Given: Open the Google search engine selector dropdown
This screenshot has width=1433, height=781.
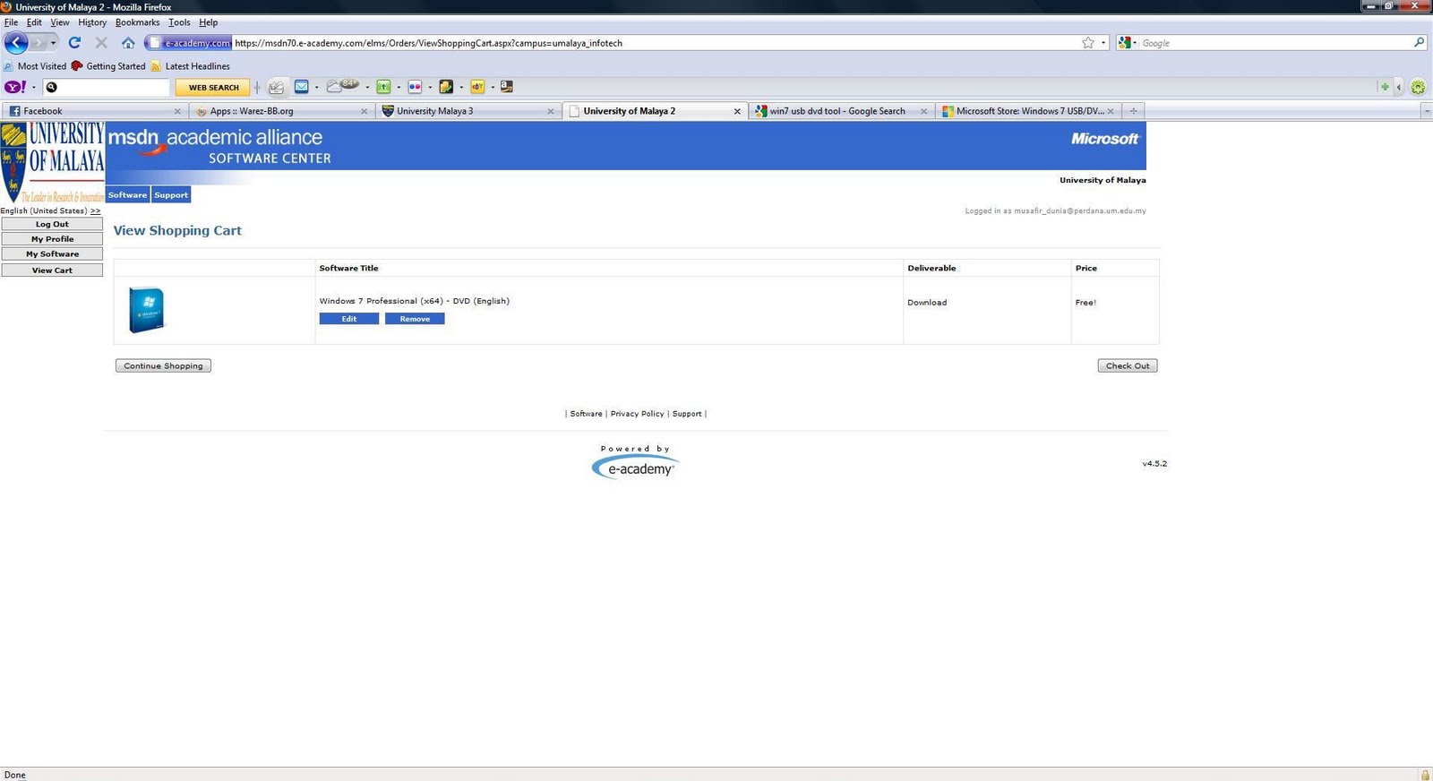Looking at the screenshot, I should pos(1127,42).
